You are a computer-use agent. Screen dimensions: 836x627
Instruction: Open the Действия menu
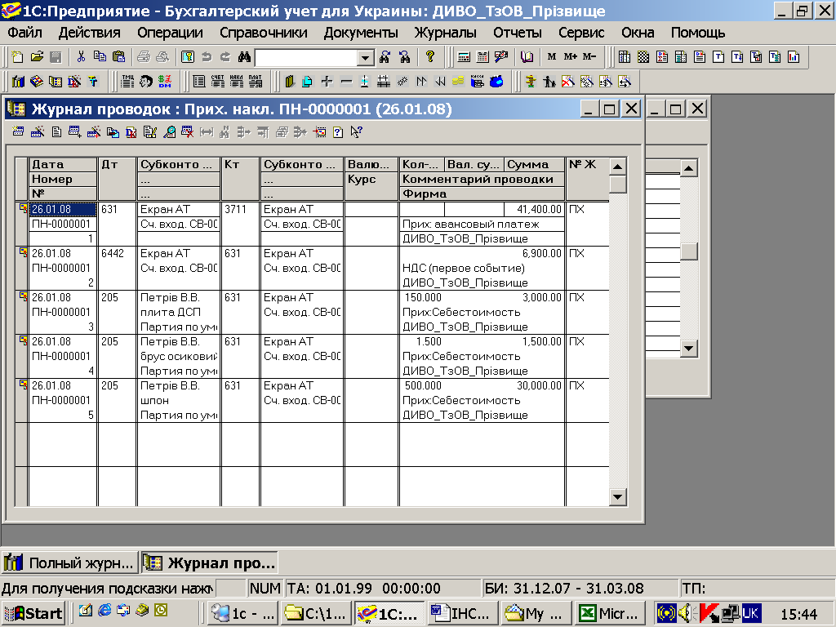point(89,33)
